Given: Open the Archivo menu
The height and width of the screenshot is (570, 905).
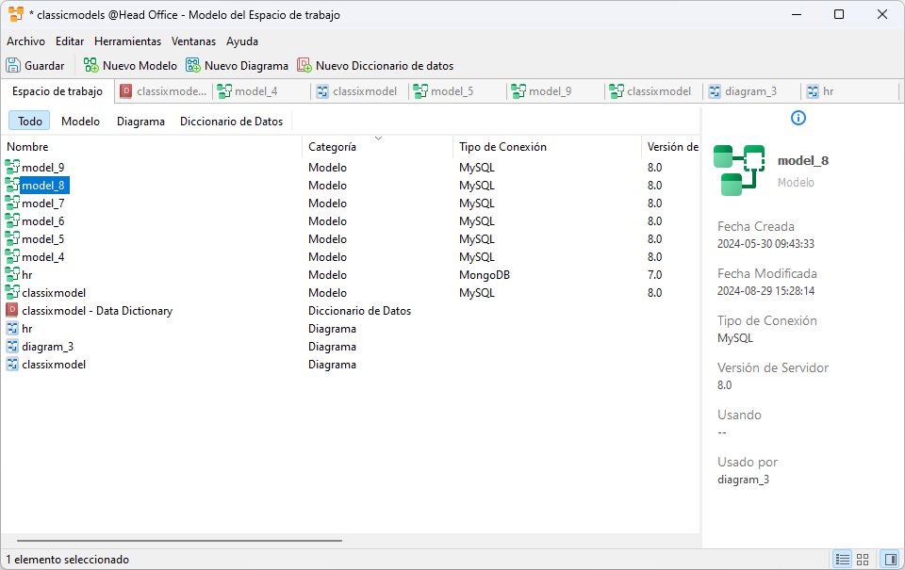Looking at the screenshot, I should pyautogui.click(x=26, y=41).
